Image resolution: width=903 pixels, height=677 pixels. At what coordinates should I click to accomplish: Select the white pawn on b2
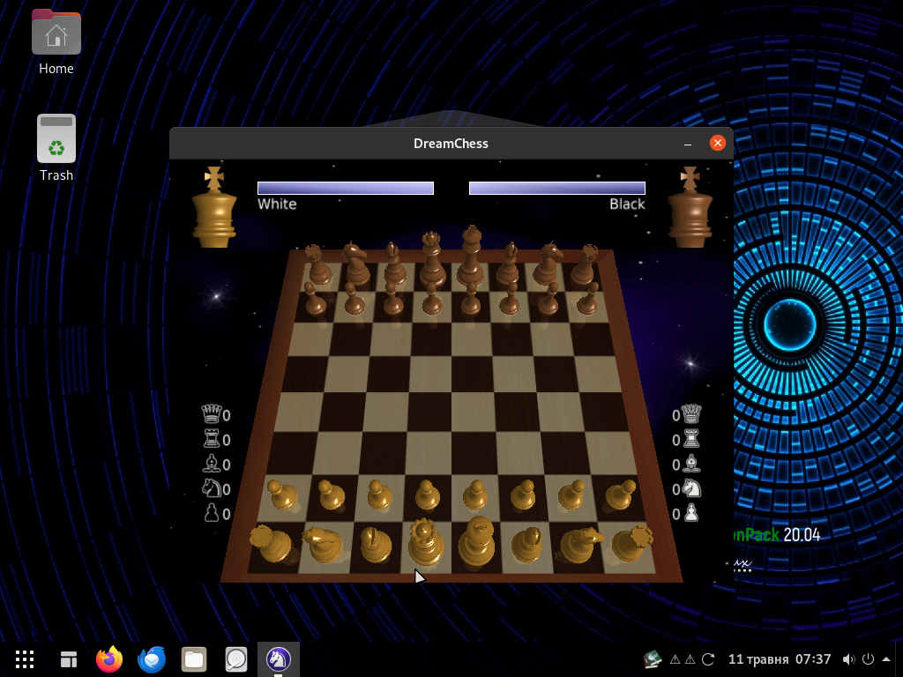[332, 495]
